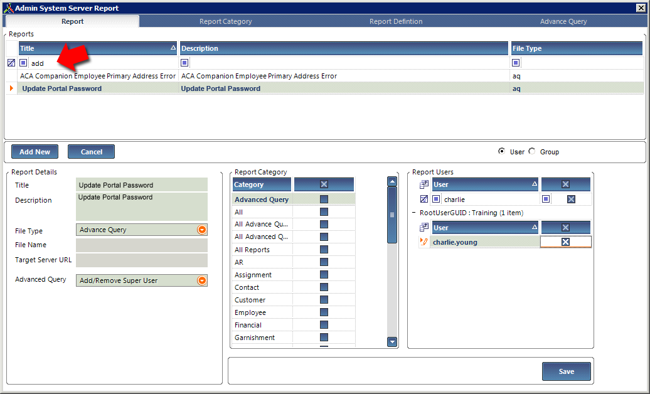Click the Add New button

[35, 152]
